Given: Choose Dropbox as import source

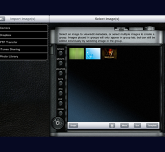Looking at the screenshot, I should (x=23, y=35).
